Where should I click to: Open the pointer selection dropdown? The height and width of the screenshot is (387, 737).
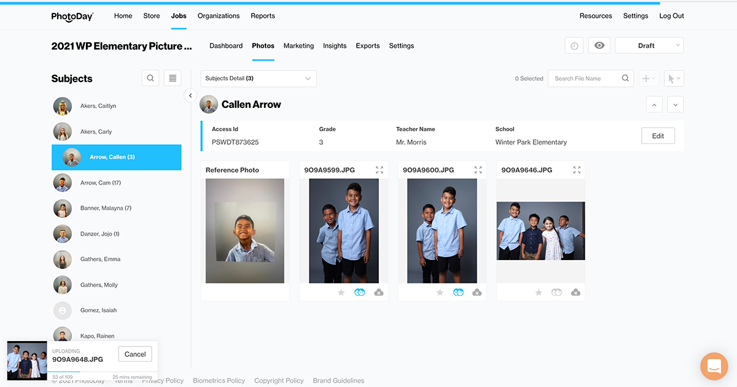point(674,79)
